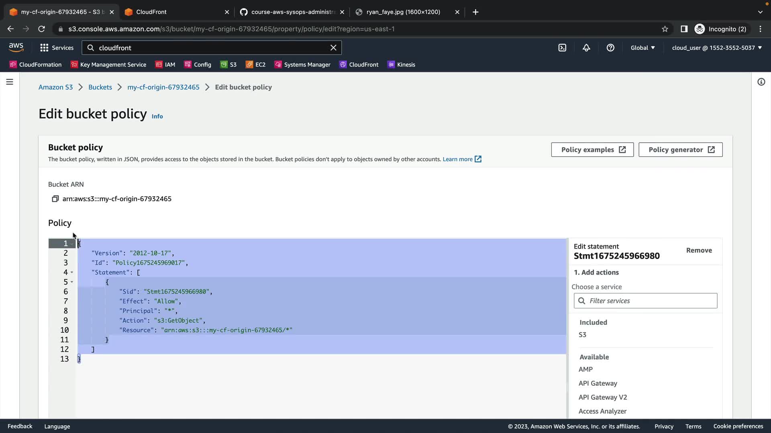
Task: Collapse the code block fold arrow on line 5
Action: (72, 282)
